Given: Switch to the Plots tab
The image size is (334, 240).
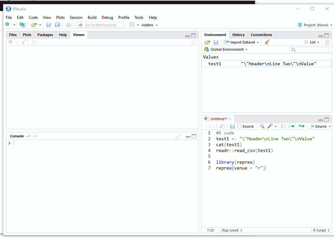Looking at the screenshot, I should (27, 35).
